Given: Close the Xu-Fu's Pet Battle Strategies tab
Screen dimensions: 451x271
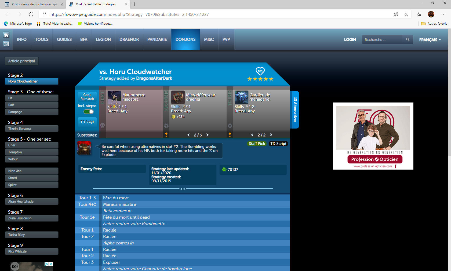Looking at the screenshot, I should [126, 4].
